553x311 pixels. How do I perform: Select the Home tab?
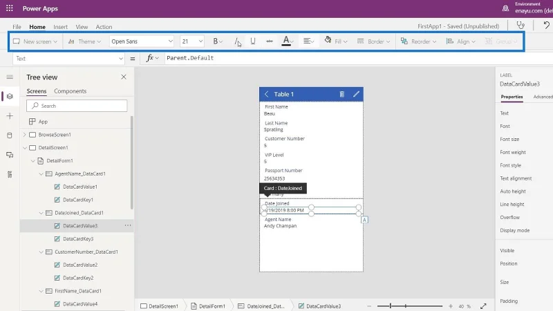pos(37,27)
